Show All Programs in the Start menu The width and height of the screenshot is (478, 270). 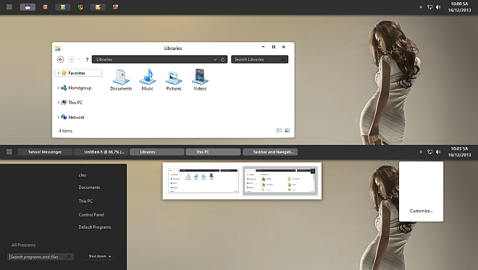point(23,245)
